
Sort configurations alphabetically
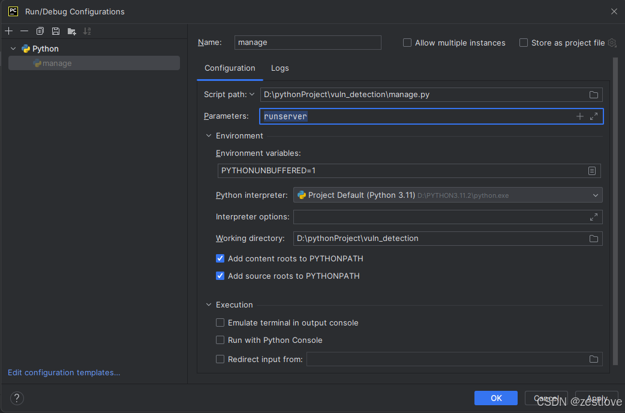coord(88,31)
